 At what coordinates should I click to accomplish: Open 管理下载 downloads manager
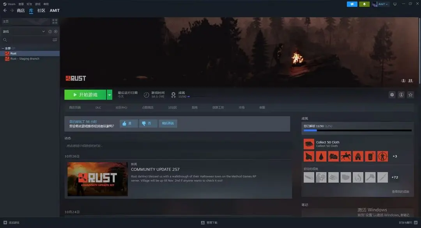click(209, 223)
